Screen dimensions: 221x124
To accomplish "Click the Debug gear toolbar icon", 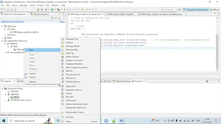I will [46, 10].
